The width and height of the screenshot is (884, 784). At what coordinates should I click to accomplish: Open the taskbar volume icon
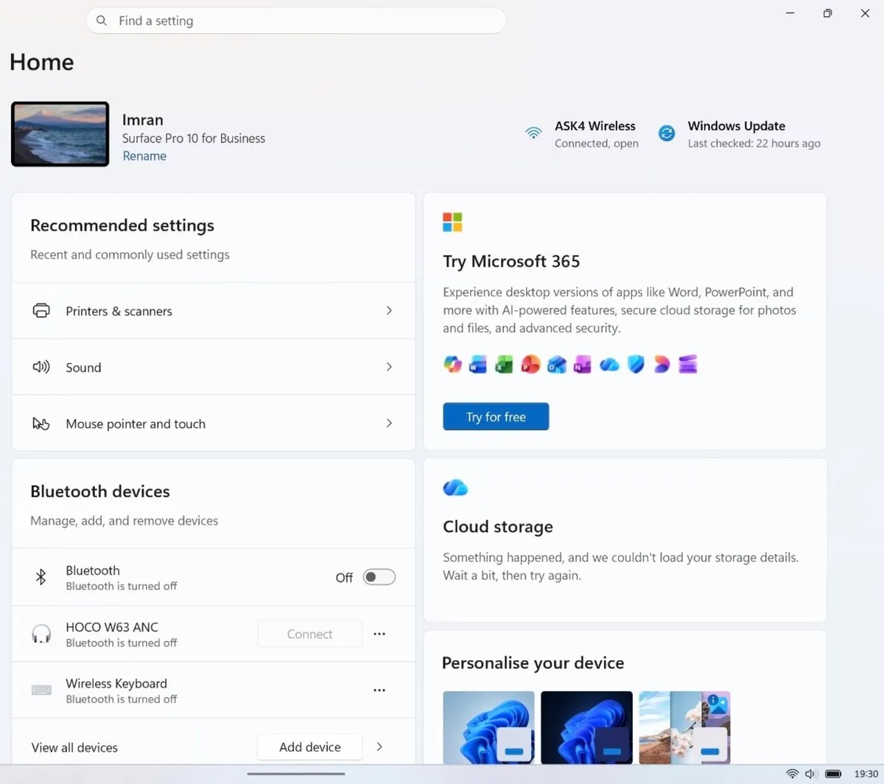tap(810, 774)
